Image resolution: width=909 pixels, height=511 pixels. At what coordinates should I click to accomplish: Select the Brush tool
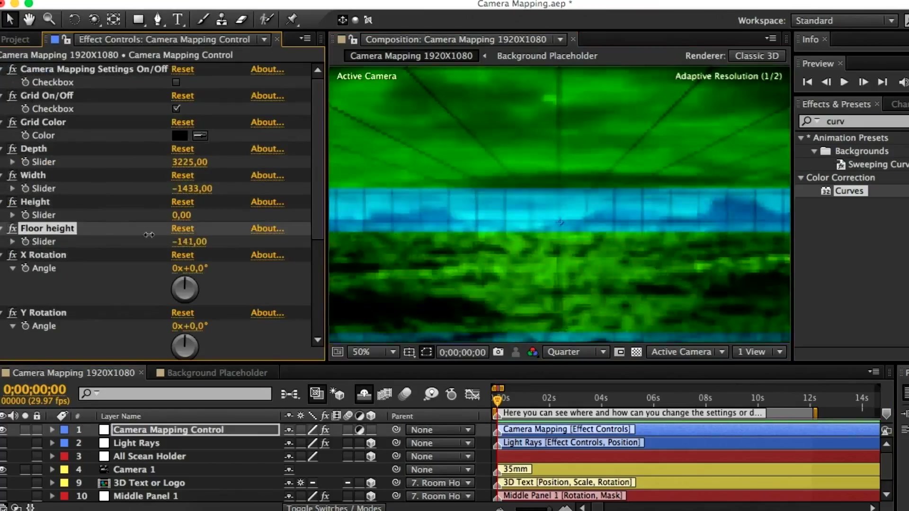click(x=203, y=19)
